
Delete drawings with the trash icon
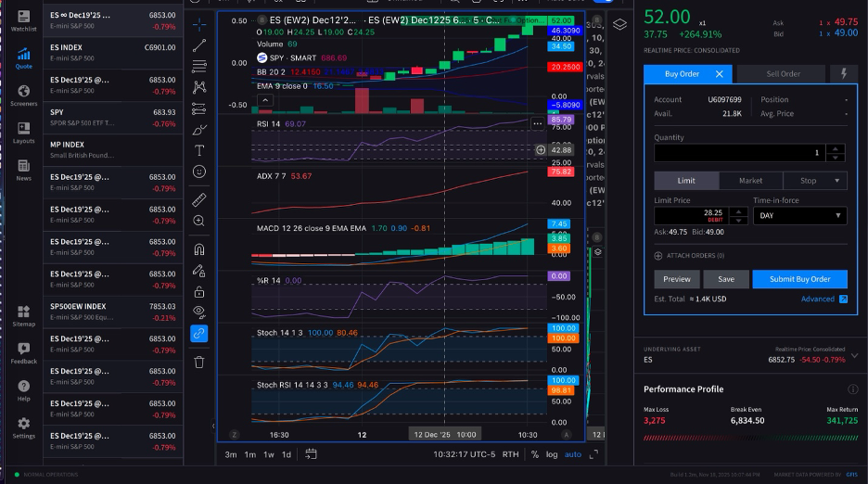point(199,363)
